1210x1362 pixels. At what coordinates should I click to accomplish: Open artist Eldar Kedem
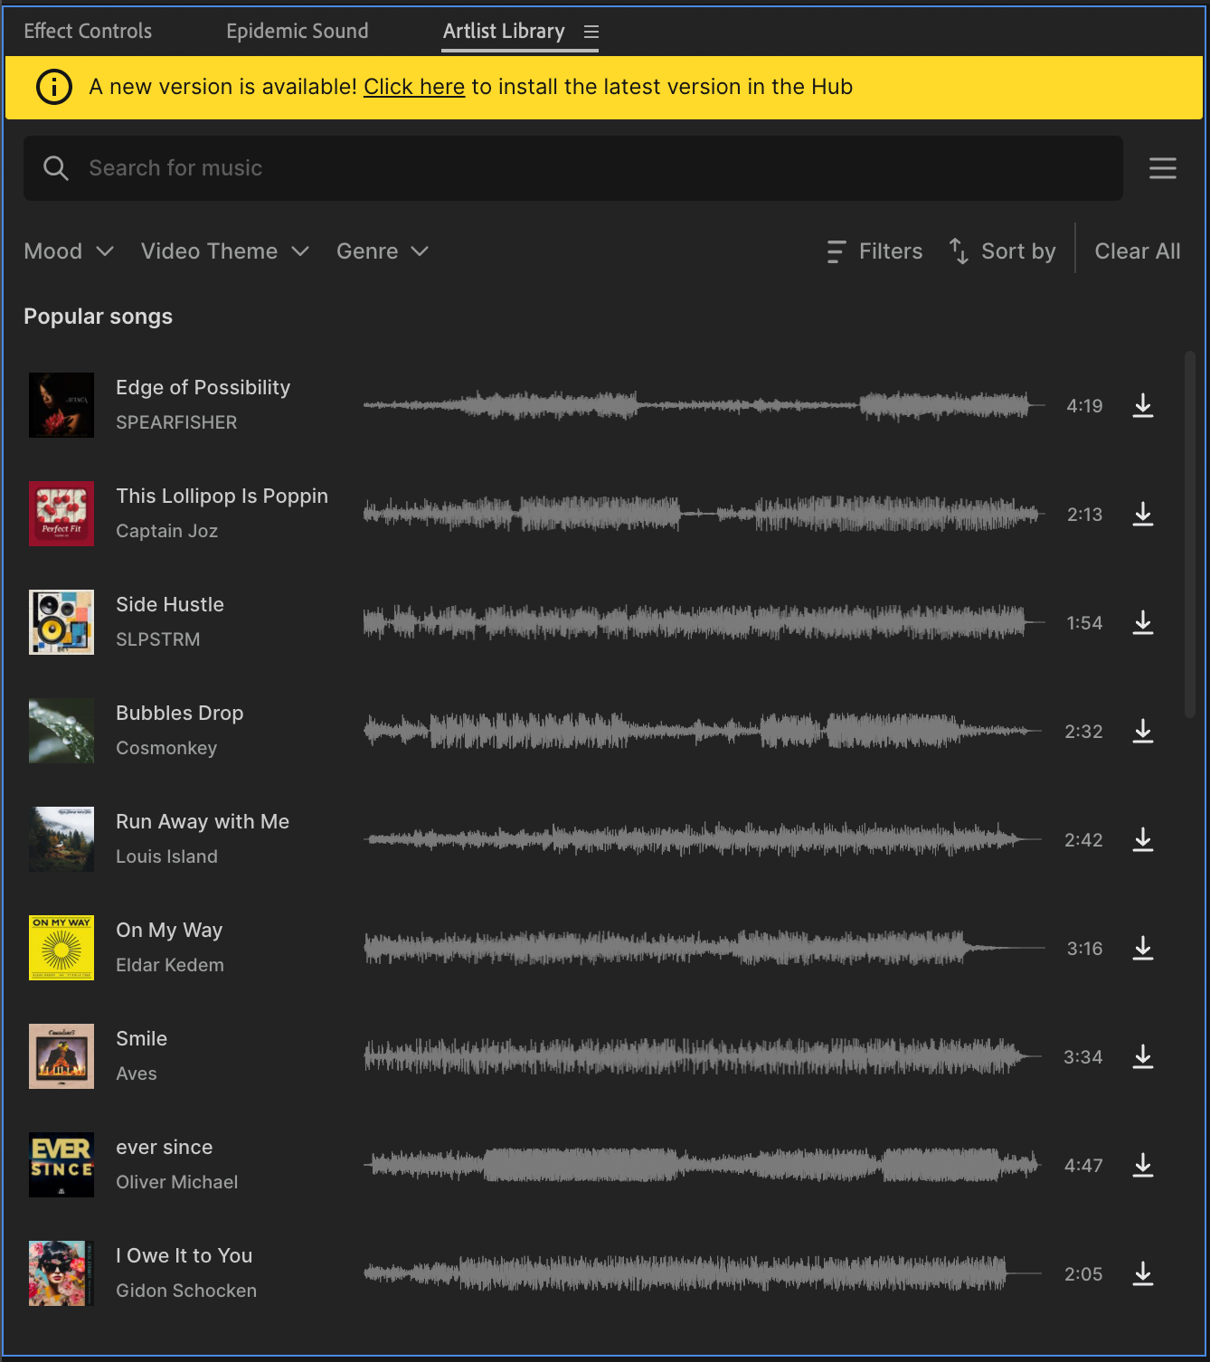170,965
